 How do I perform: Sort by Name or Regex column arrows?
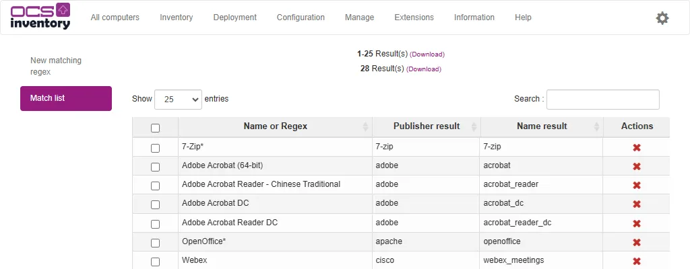pos(365,127)
